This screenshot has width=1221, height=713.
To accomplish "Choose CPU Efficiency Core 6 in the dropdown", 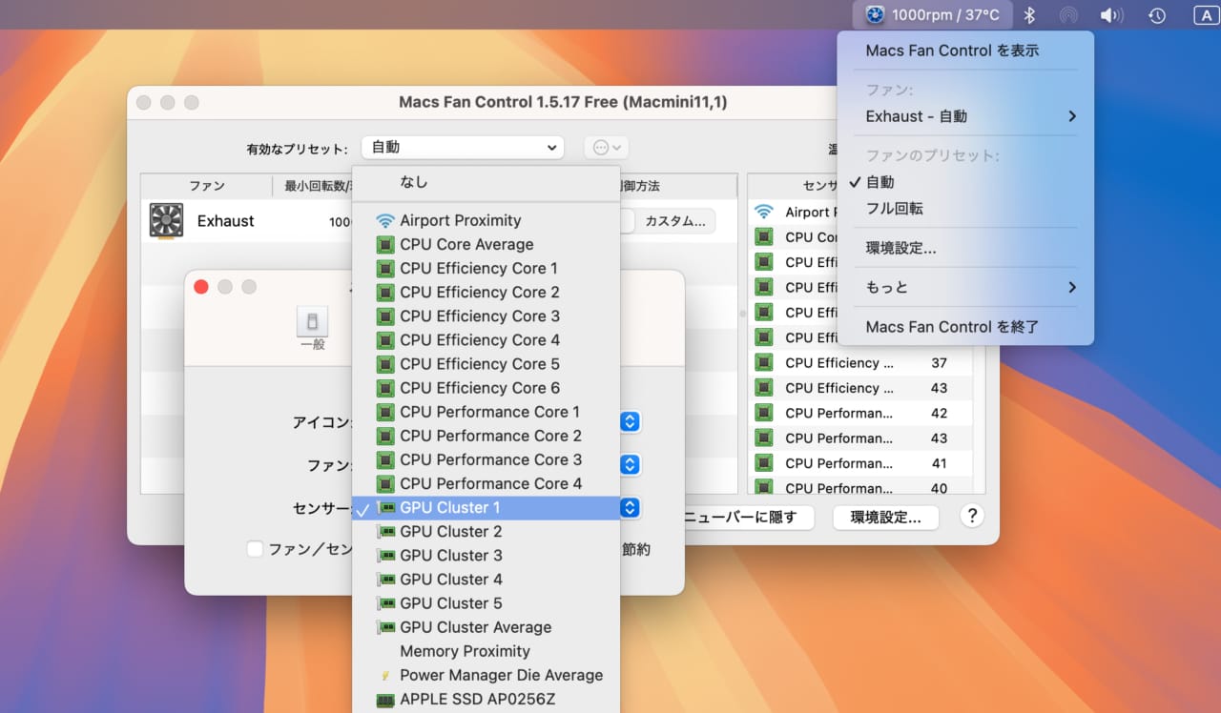I will [x=486, y=388].
